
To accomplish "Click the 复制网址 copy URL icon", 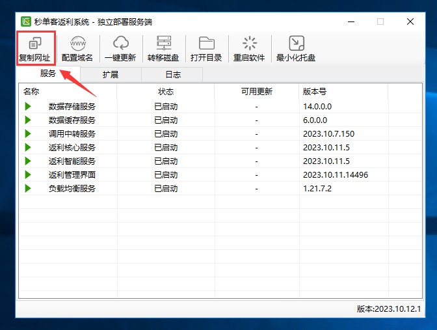I will 35,43.
